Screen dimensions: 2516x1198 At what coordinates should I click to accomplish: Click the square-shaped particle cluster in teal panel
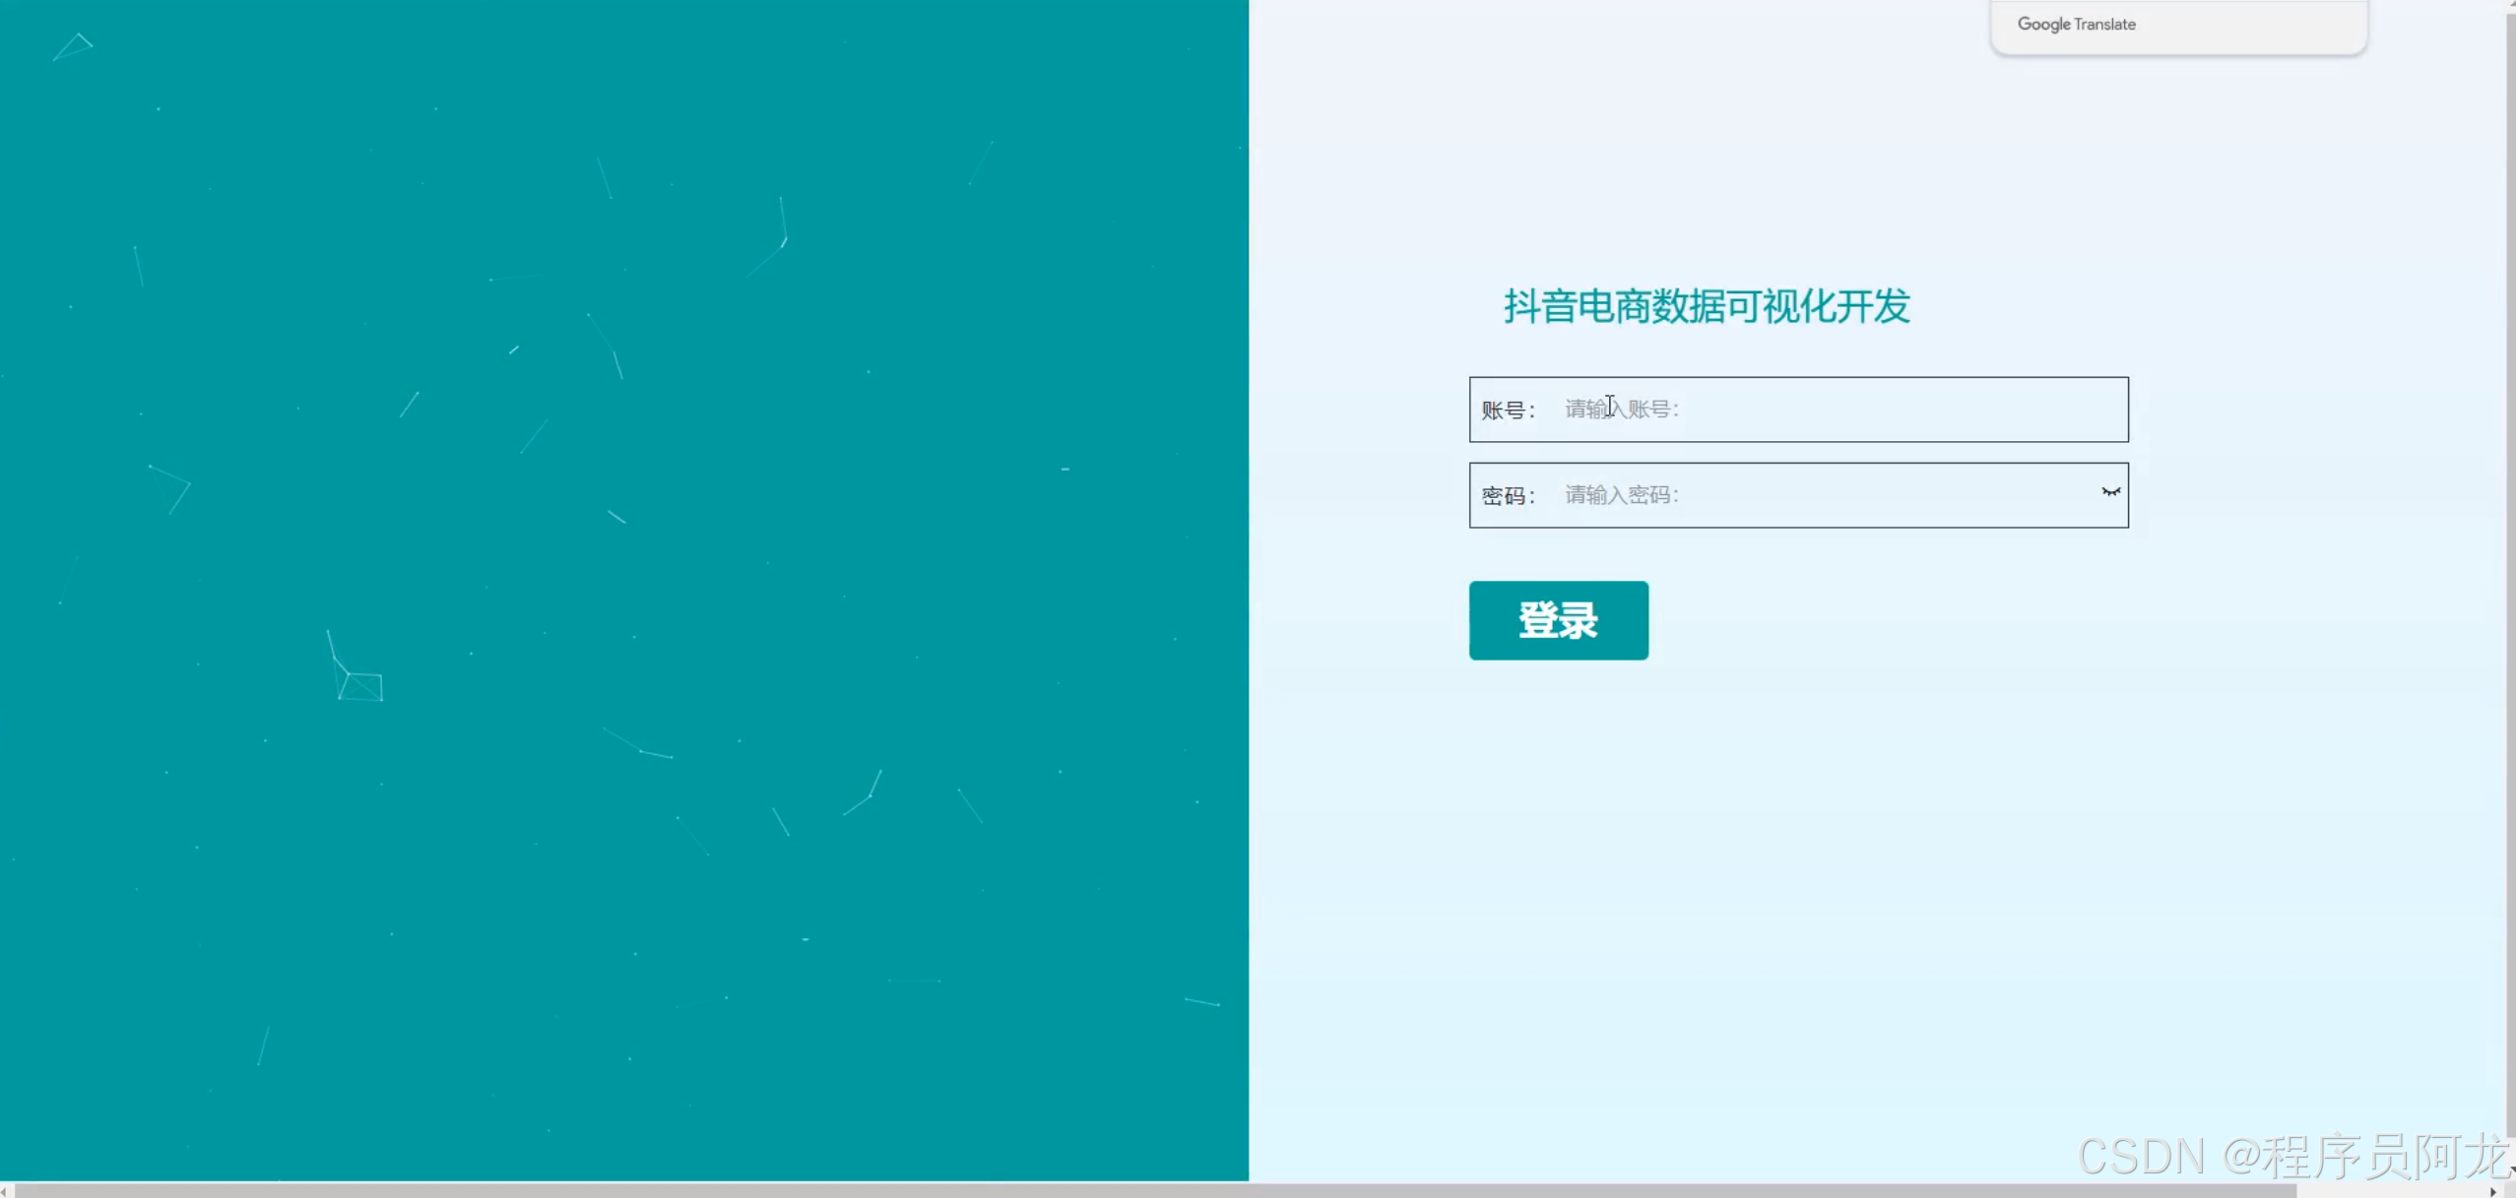coord(362,686)
